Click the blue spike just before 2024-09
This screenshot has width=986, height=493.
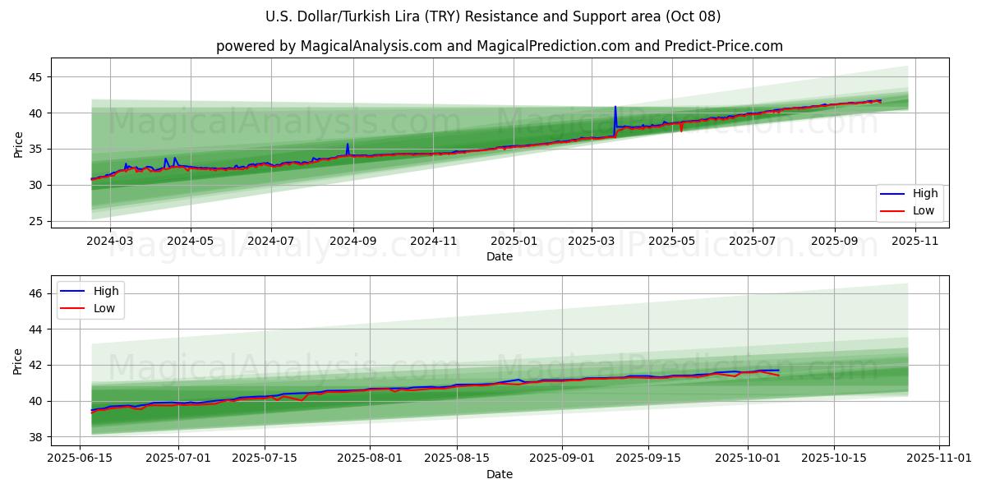[348, 145]
